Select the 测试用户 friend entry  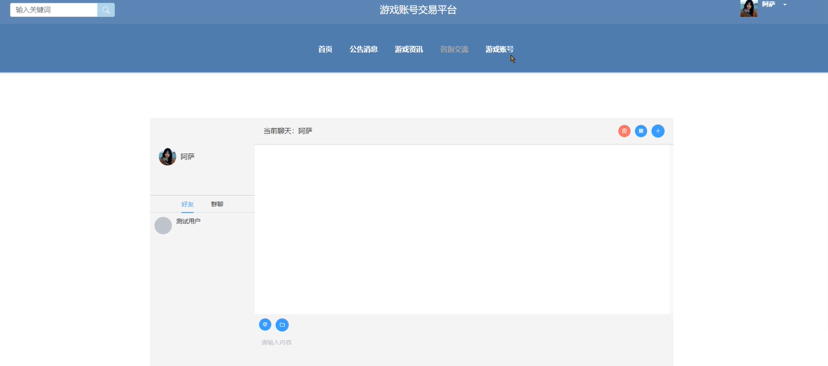[202, 225]
